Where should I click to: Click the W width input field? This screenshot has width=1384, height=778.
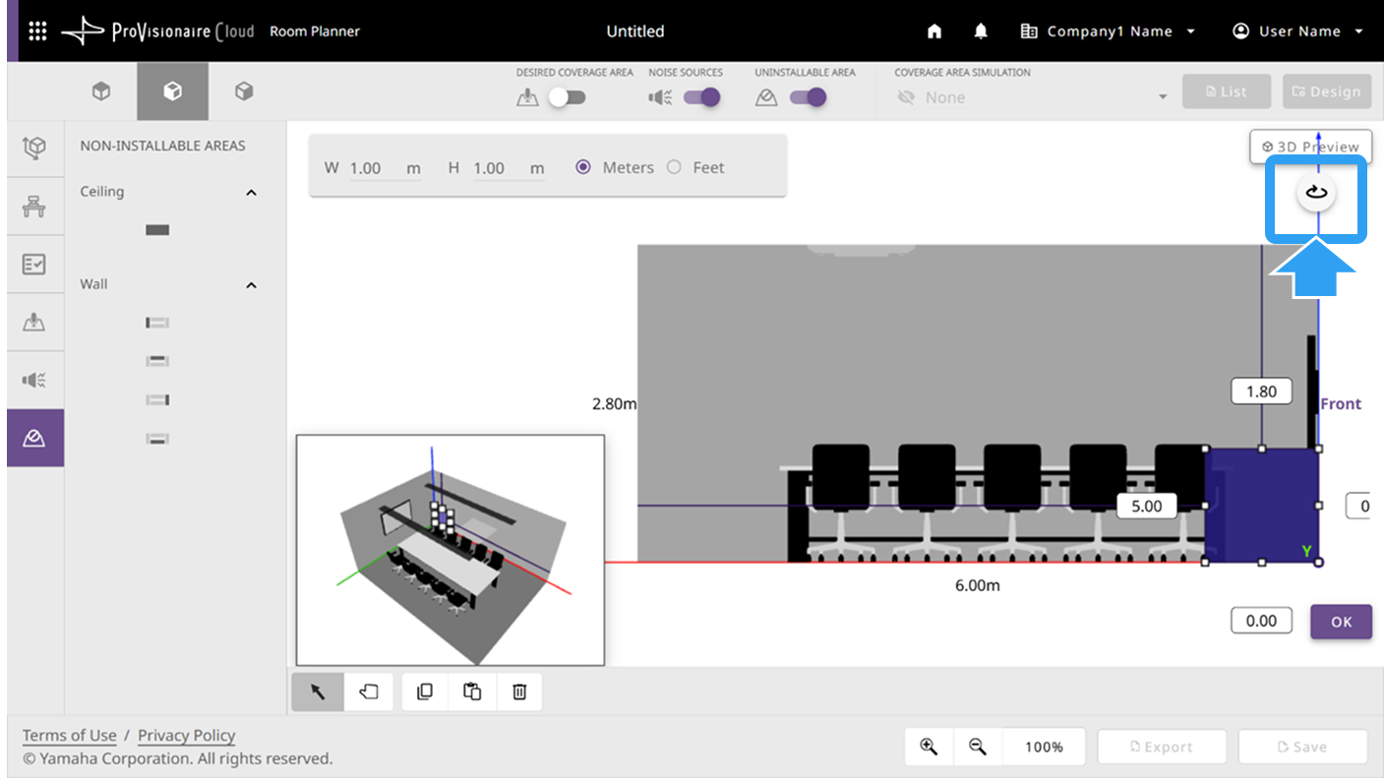coord(385,168)
